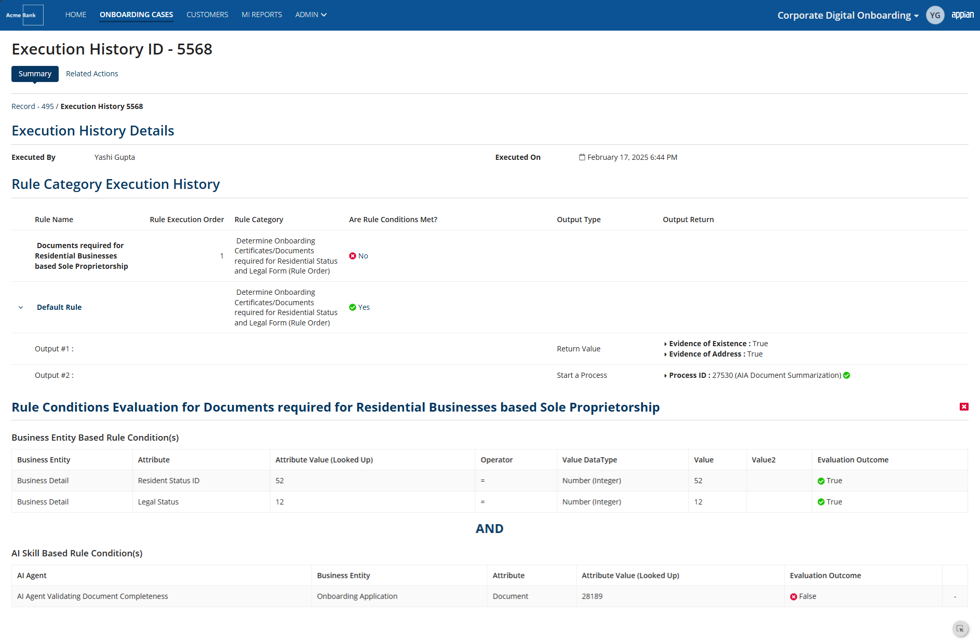Click the Rule Name column header

[x=54, y=220]
